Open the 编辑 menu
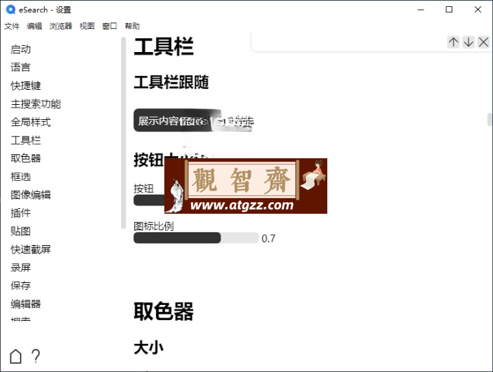This screenshot has height=372, width=493. point(34,26)
